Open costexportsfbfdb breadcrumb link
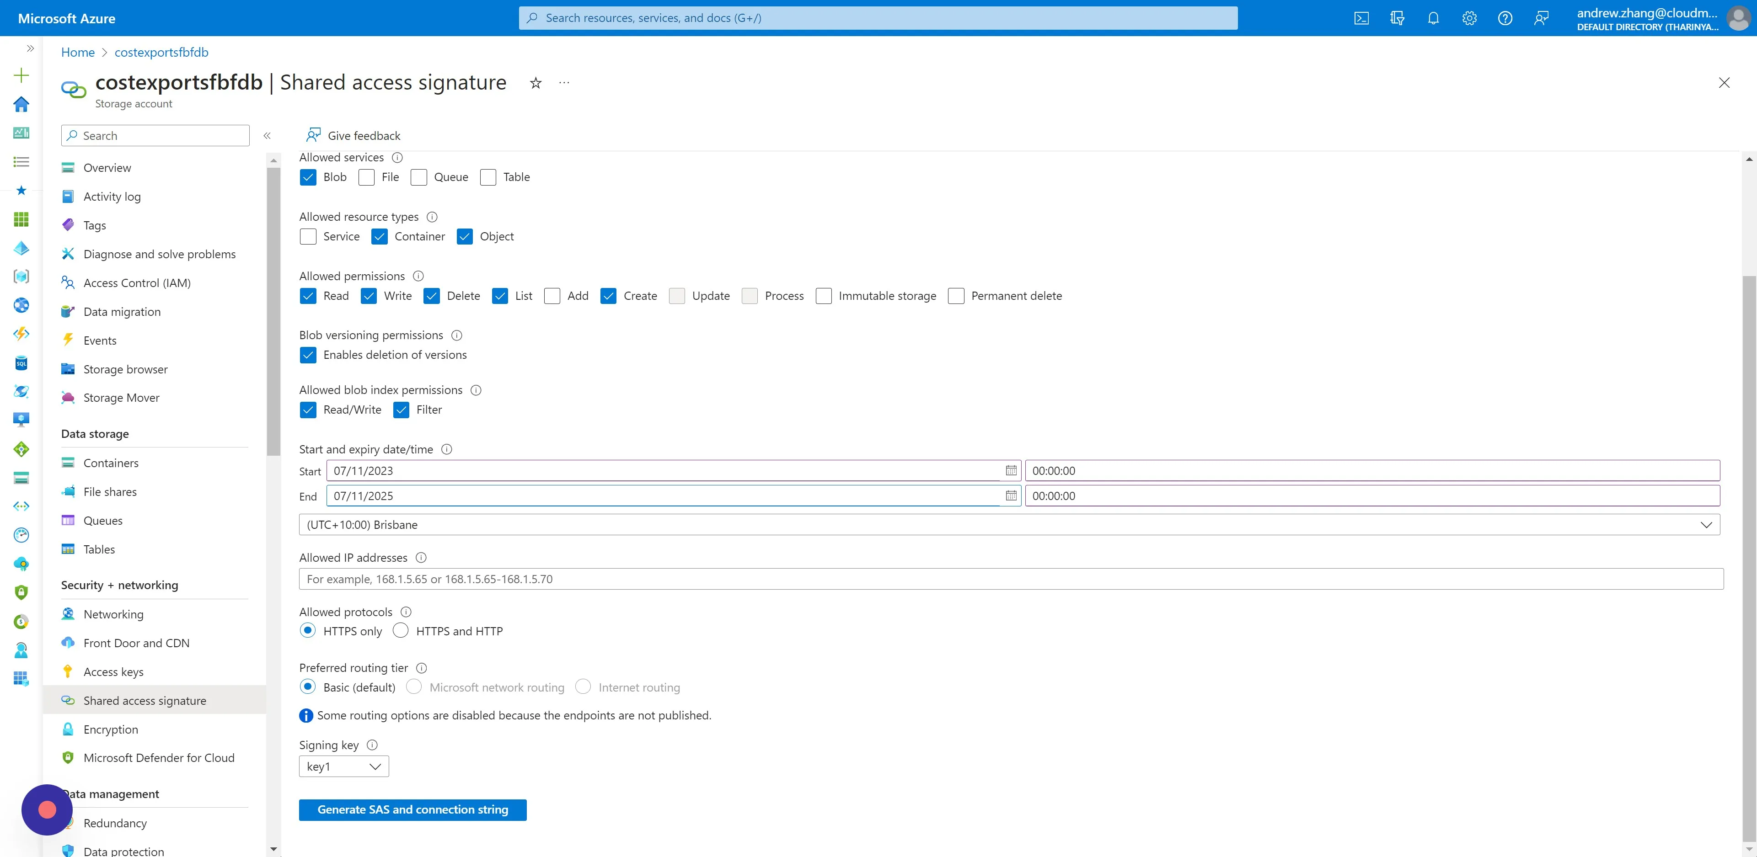 point(161,53)
